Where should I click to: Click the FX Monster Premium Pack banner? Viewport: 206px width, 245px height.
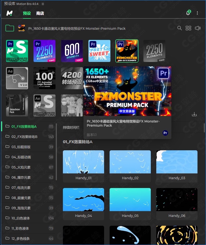tap(127, 91)
